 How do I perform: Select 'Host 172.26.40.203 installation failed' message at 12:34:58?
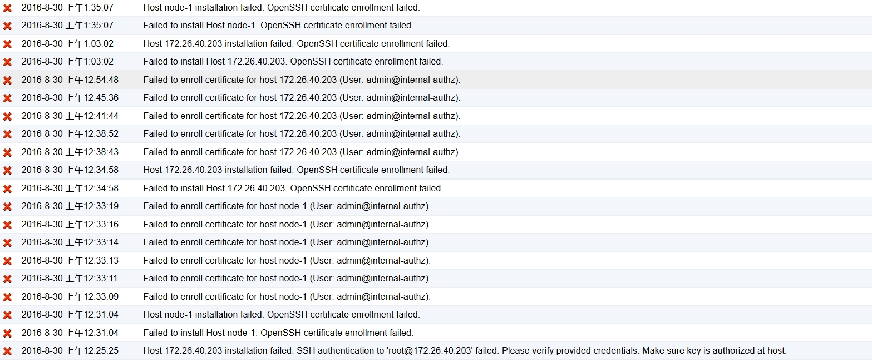point(296,170)
